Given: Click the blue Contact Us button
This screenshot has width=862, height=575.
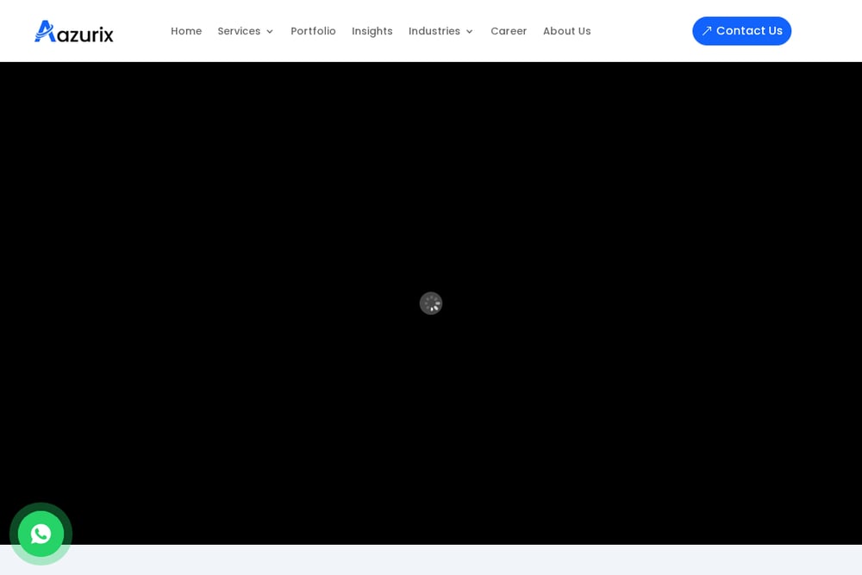Looking at the screenshot, I should click(x=741, y=31).
